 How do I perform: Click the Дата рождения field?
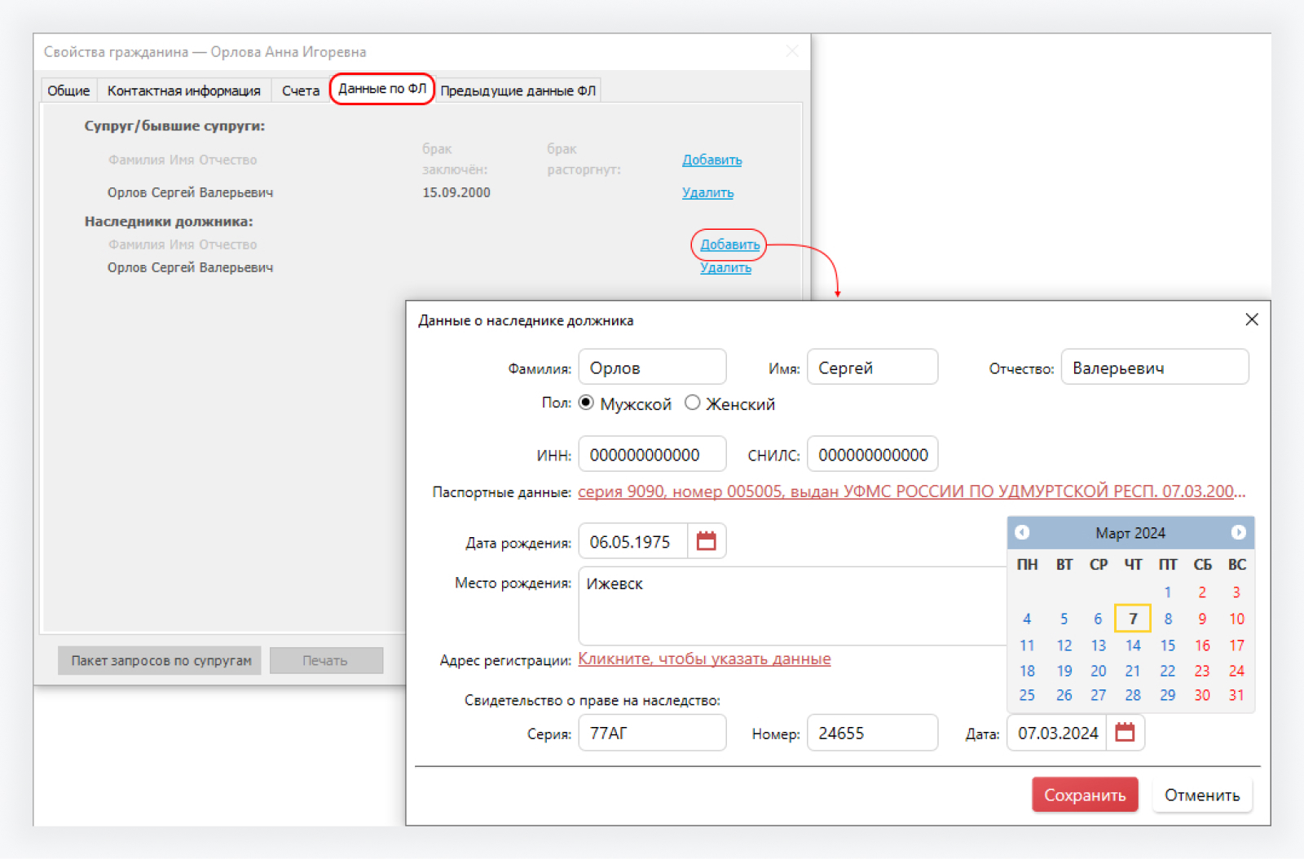633,541
